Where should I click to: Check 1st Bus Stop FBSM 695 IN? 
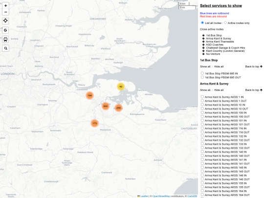tap(202, 73)
